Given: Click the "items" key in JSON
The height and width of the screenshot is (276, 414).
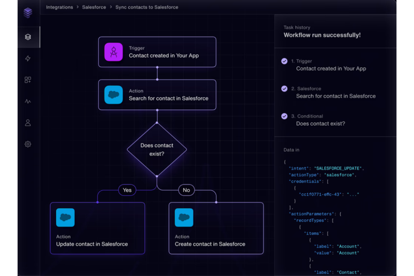Looking at the screenshot, I should pos(312,233).
